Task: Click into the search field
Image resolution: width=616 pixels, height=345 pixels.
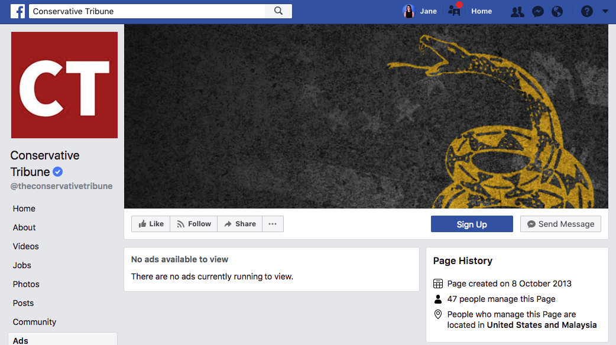Action: (147, 11)
